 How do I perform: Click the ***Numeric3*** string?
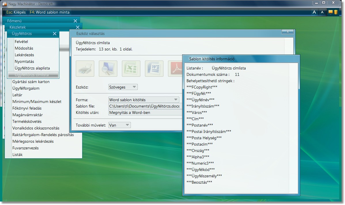200,163
